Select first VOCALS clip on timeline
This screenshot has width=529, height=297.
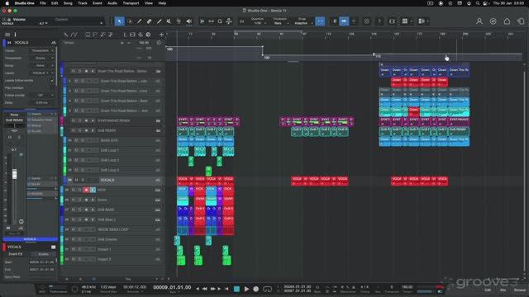[x=183, y=181]
